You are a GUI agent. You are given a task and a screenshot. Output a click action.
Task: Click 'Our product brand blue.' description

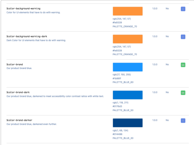pyautogui.click(x=19, y=68)
